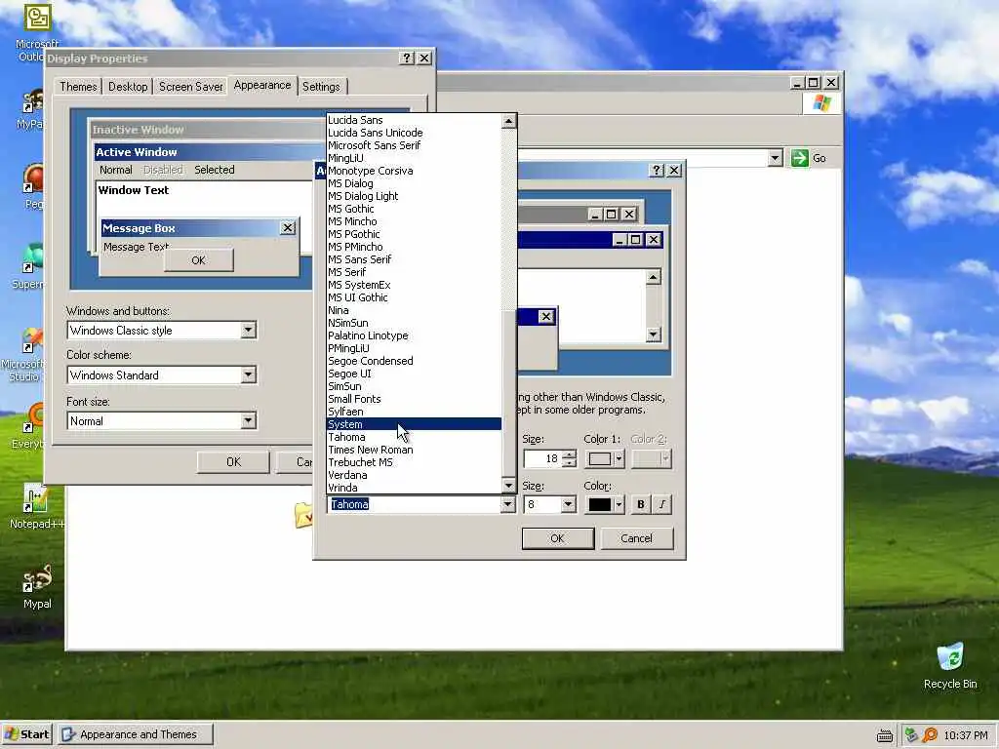Viewport: 999px width, 749px height.
Task: Collapse the Tahoma font combo box arrow
Action: coord(507,504)
